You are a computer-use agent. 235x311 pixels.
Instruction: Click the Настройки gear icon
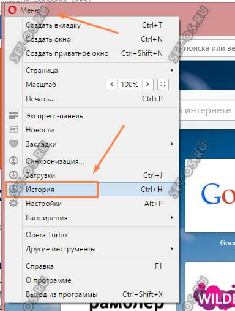click(13, 203)
